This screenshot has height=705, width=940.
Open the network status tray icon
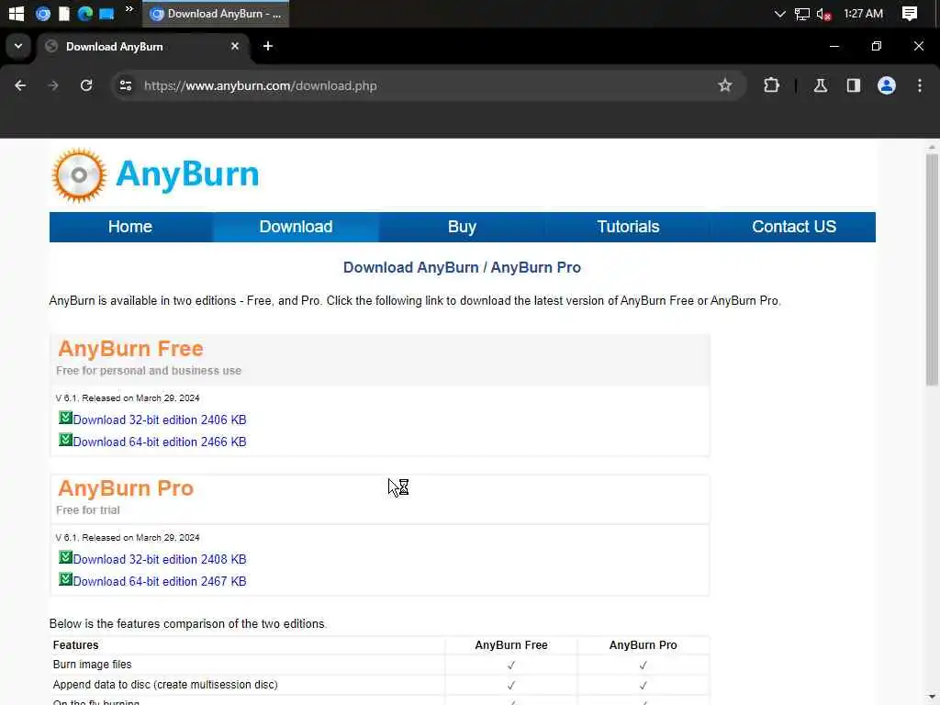point(801,14)
